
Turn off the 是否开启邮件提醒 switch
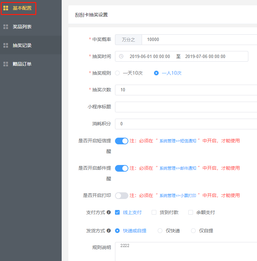122,168
